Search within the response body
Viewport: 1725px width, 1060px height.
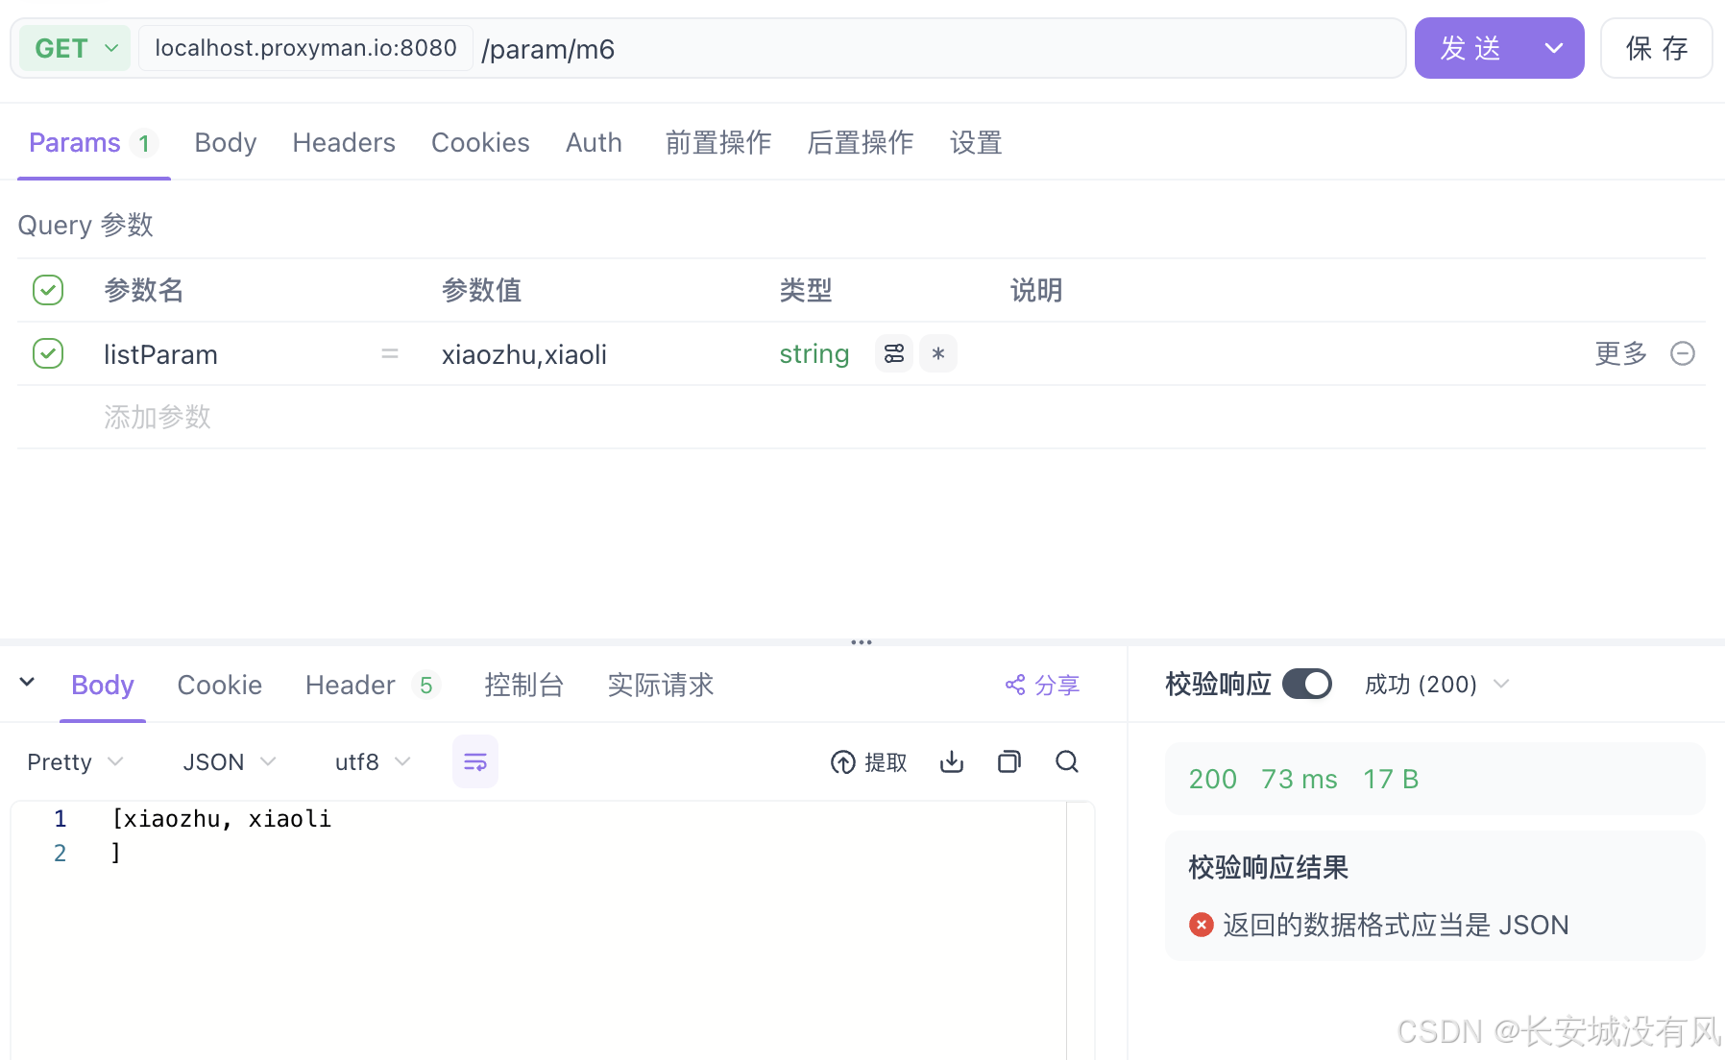point(1067,762)
